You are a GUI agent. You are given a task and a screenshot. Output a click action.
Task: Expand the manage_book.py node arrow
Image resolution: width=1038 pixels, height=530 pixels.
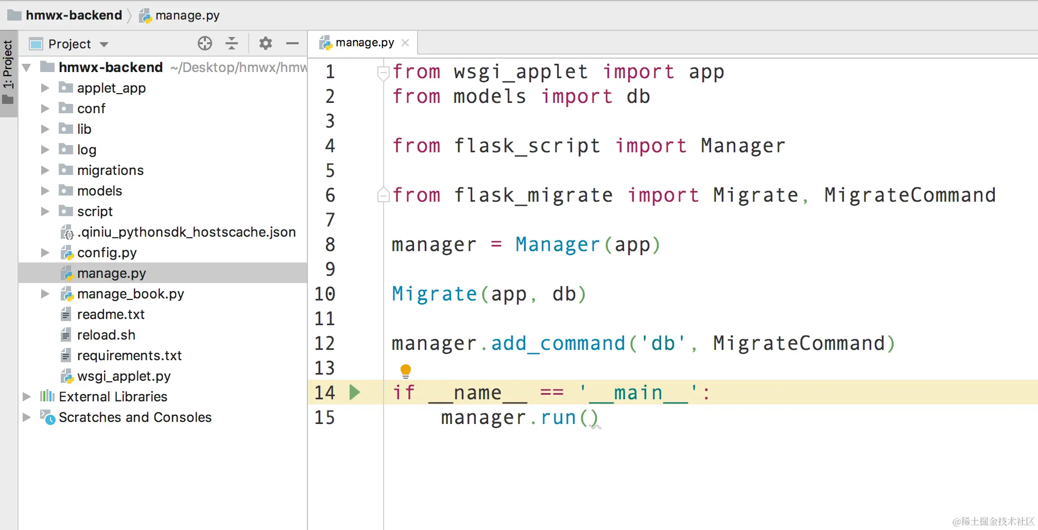(45, 294)
